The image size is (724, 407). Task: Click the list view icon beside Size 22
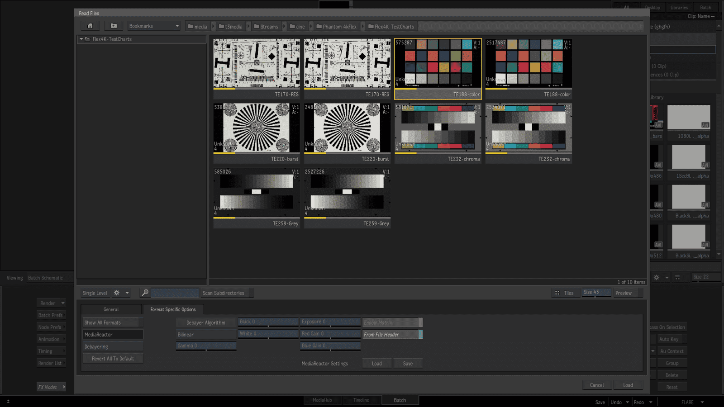(x=677, y=277)
